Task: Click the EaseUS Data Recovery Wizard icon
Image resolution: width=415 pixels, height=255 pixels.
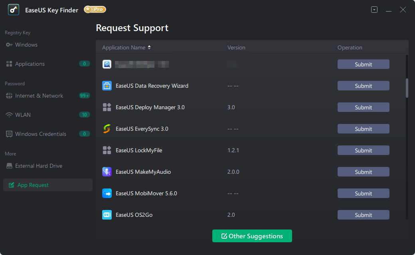Action: [x=107, y=86]
